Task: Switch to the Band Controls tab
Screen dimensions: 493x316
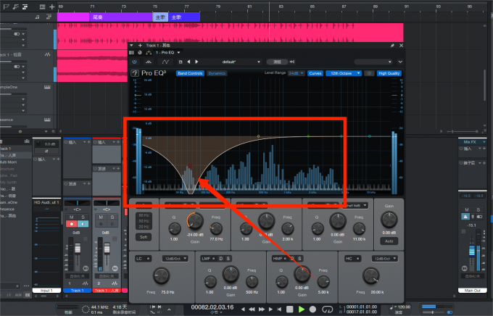Action: point(190,73)
